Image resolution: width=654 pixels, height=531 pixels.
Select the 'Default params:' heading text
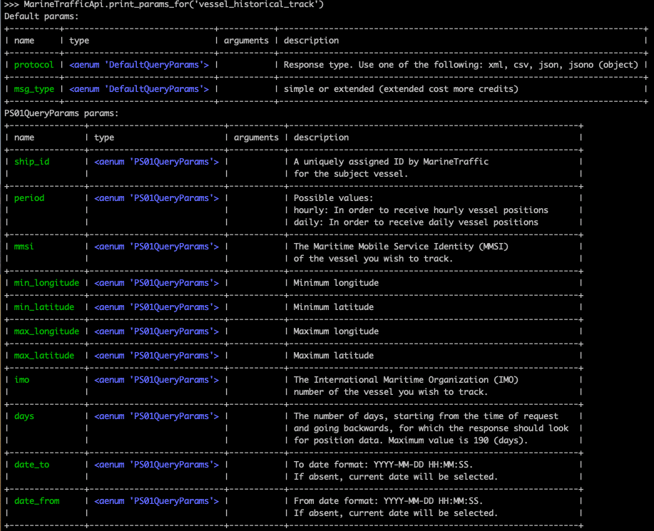[x=41, y=16]
